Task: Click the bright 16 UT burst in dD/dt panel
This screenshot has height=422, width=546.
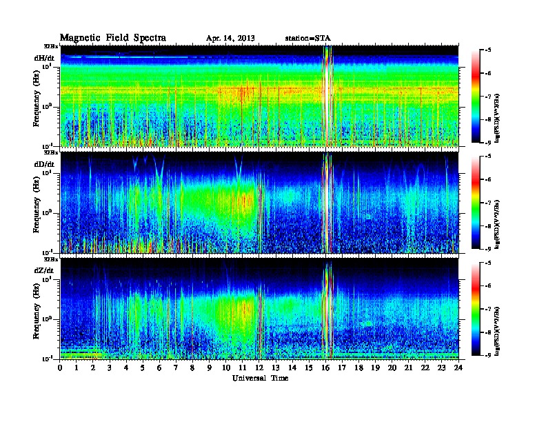Action: [x=327, y=203]
